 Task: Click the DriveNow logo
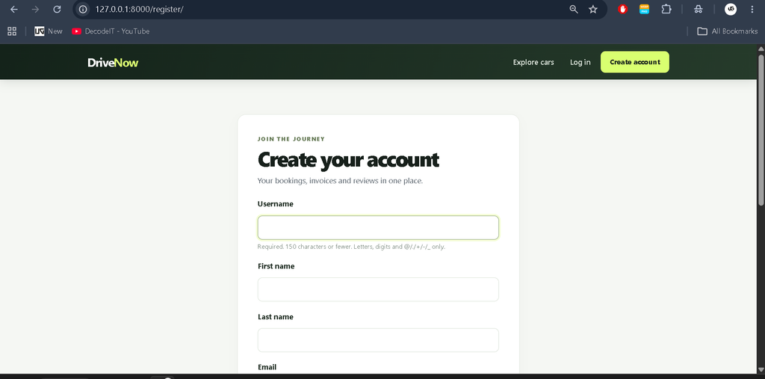coord(113,63)
